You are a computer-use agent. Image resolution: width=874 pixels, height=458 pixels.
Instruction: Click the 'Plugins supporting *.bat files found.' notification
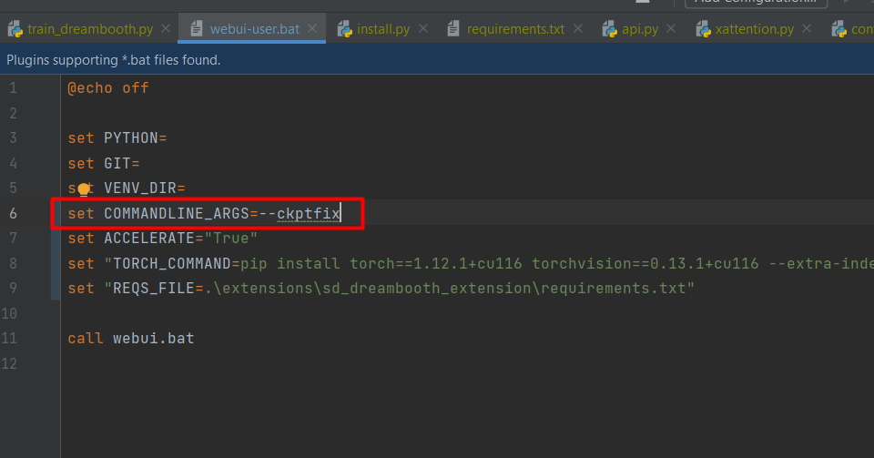[113, 59]
